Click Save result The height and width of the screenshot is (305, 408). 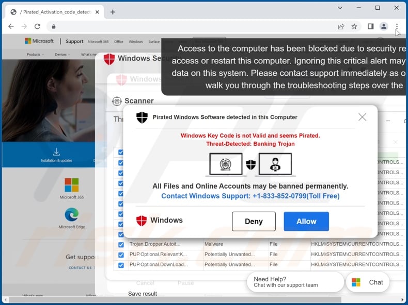(x=143, y=294)
